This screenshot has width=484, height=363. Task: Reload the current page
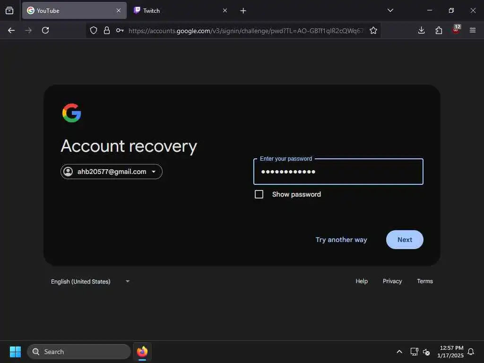coord(45,30)
